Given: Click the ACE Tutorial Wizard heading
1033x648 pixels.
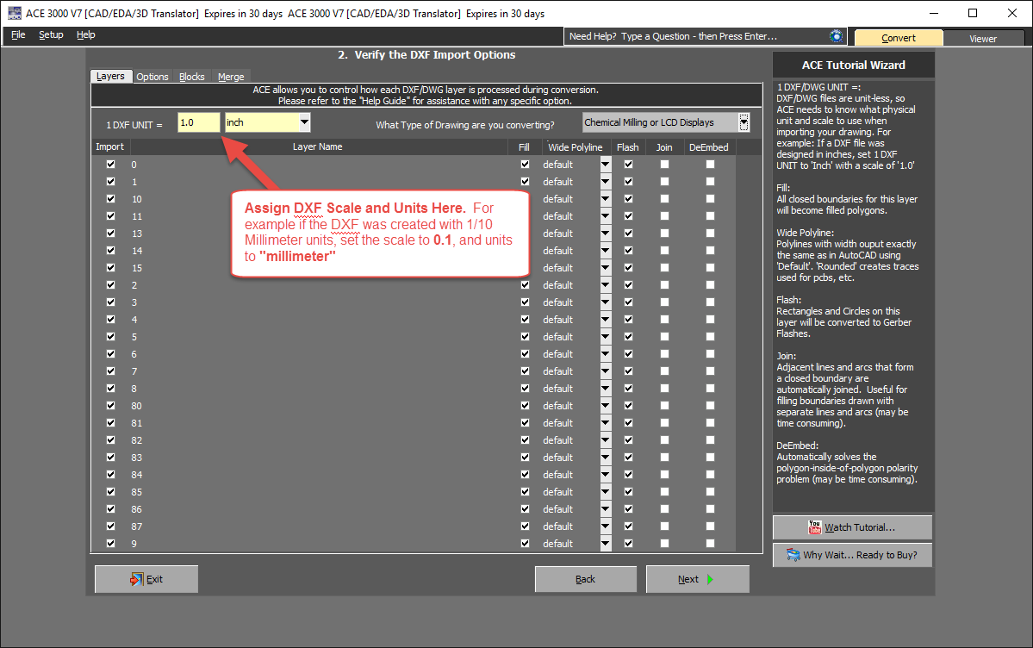Looking at the screenshot, I should pyautogui.click(x=853, y=65).
